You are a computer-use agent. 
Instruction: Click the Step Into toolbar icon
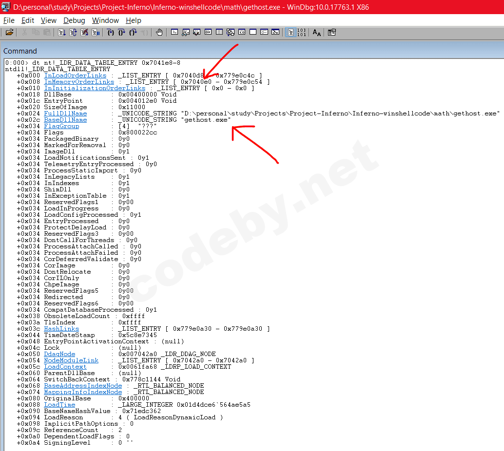pos(111,33)
